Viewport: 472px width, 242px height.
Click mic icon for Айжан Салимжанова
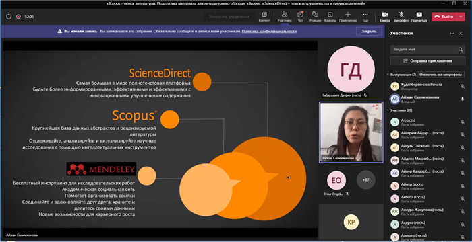[463, 99]
